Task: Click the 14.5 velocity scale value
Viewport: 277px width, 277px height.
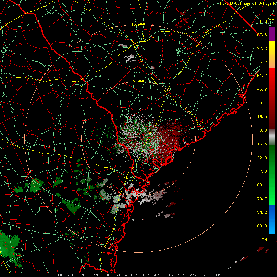Action: point(262,117)
